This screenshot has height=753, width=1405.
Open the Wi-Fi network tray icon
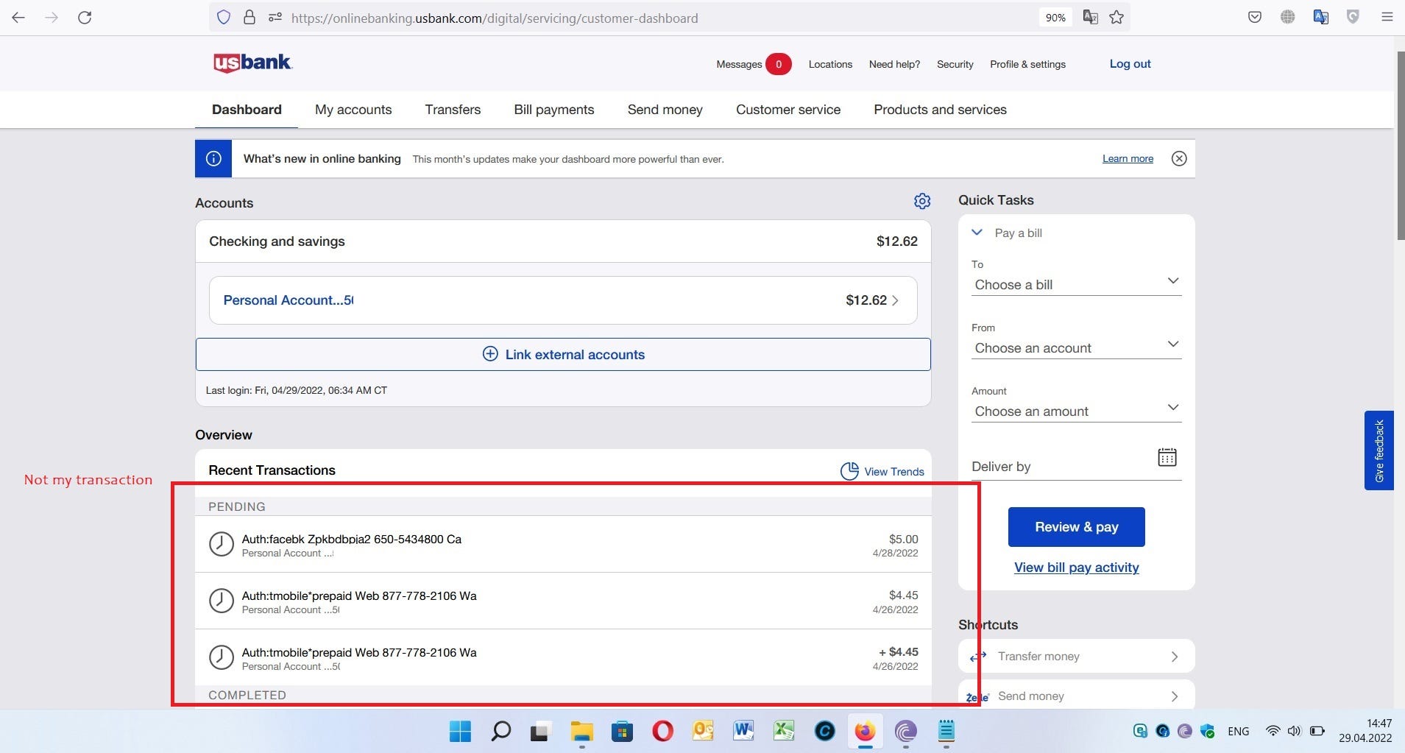1273,731
